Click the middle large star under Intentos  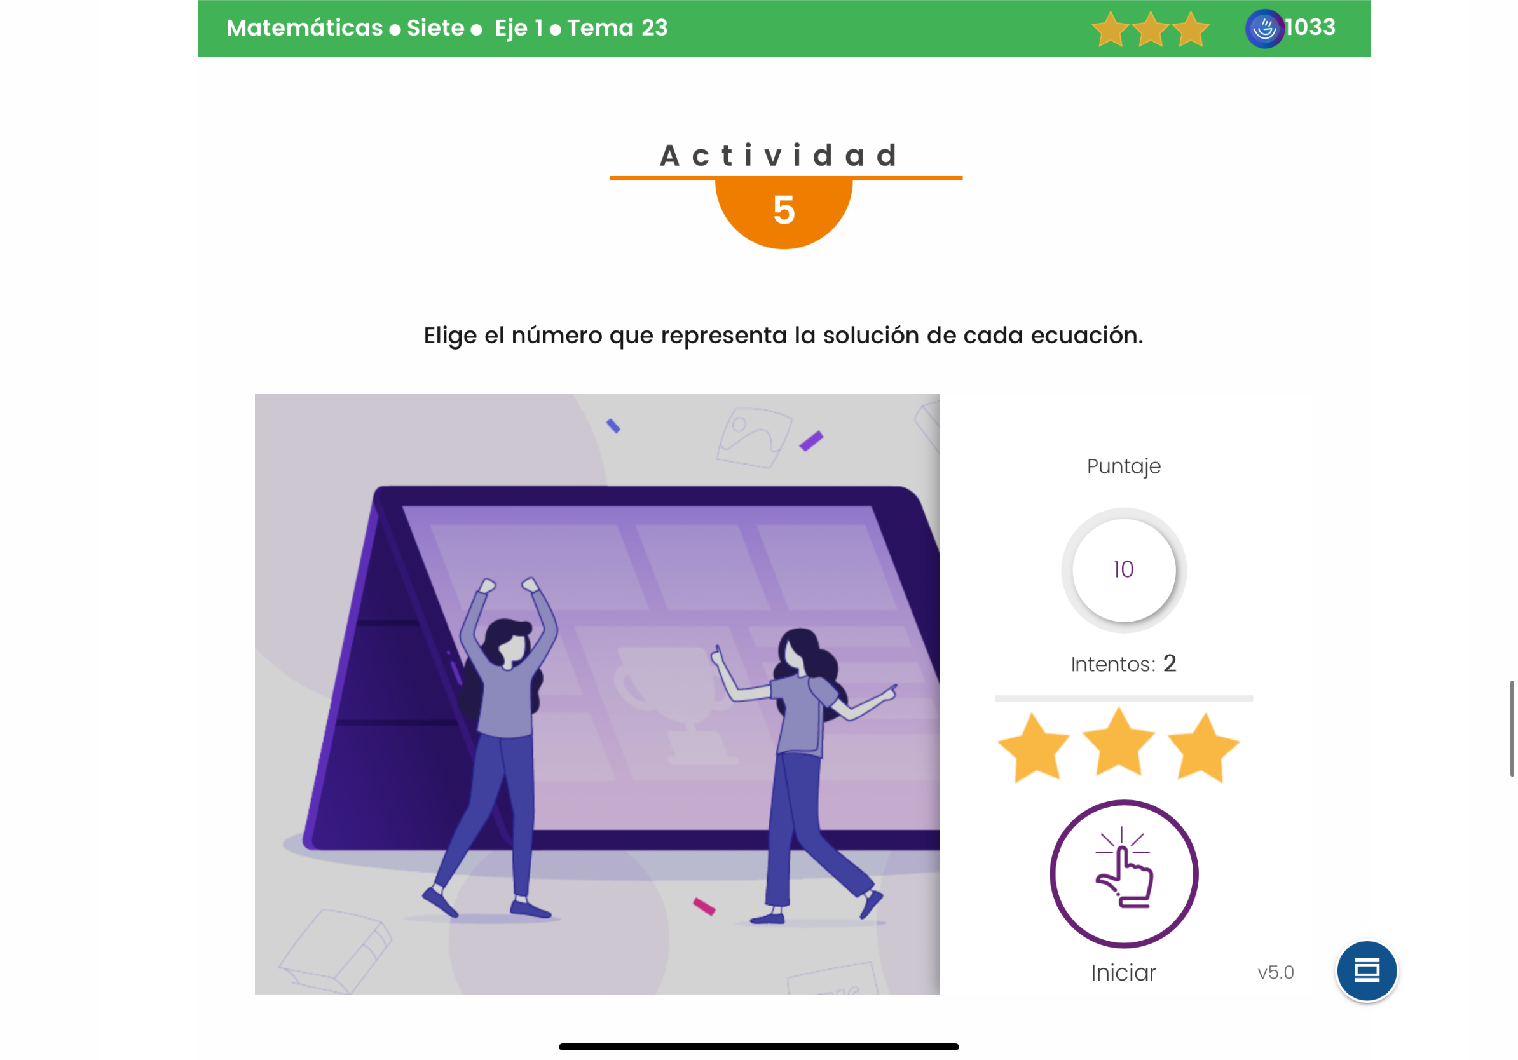pyautogui.click(x=1119, y=742)
